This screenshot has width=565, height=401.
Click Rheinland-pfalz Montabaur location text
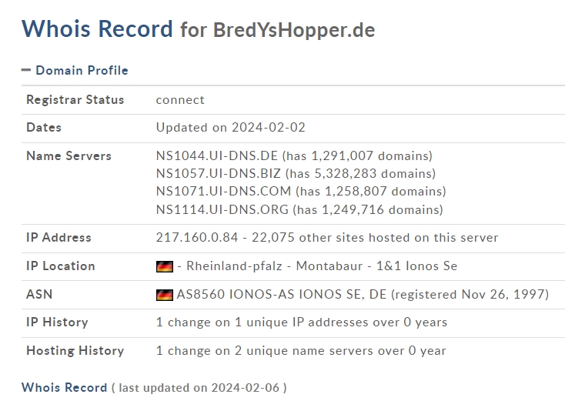(x=274, y=266)
